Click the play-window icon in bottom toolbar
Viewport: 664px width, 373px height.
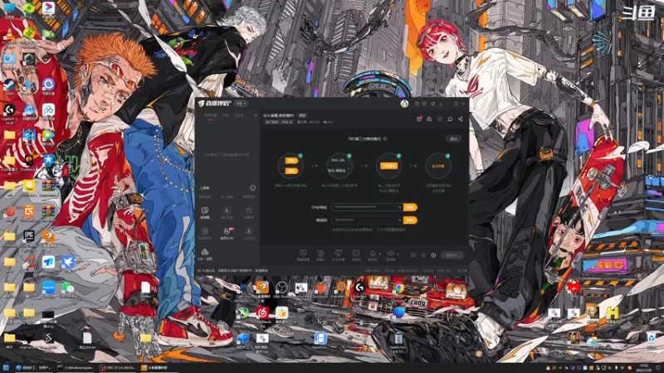pyautogui.click(x=356, y=254)
